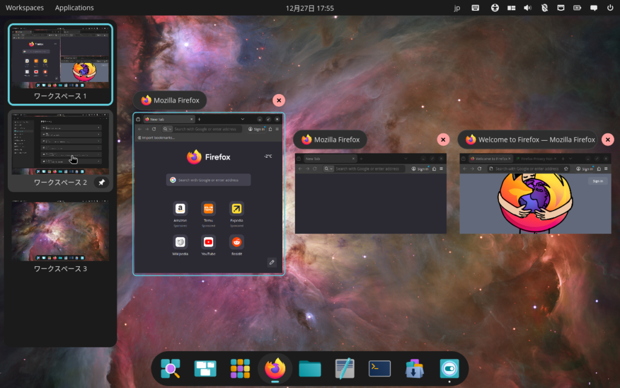This screenshot has width=620, height=388.
Task: Open the tiling options applet in top panel
Action: point(511,8)
